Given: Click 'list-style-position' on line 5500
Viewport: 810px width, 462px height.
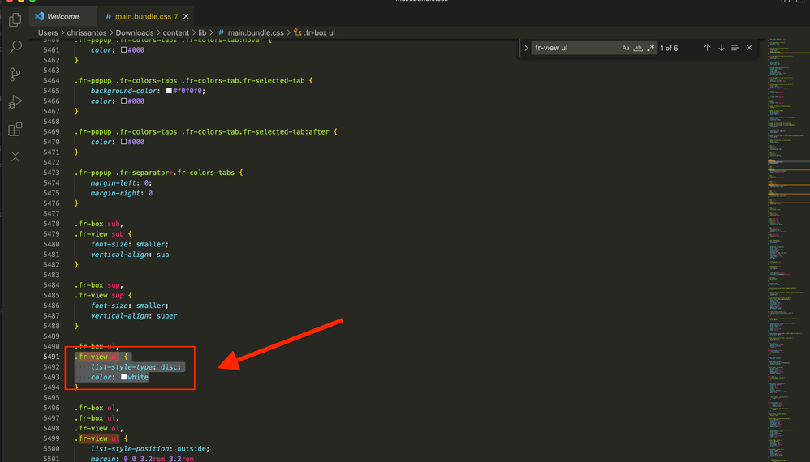Looking at the screenshot, I should pyautogui.click(x=130, y=449).
